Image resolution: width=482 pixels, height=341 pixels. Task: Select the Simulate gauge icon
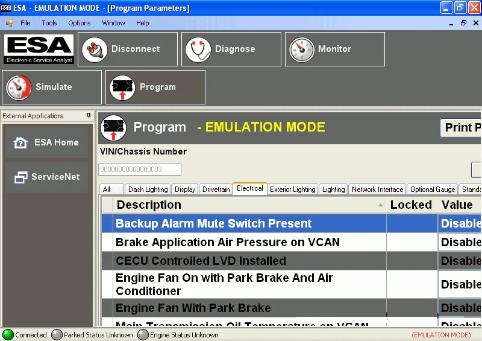click(19, 88)
